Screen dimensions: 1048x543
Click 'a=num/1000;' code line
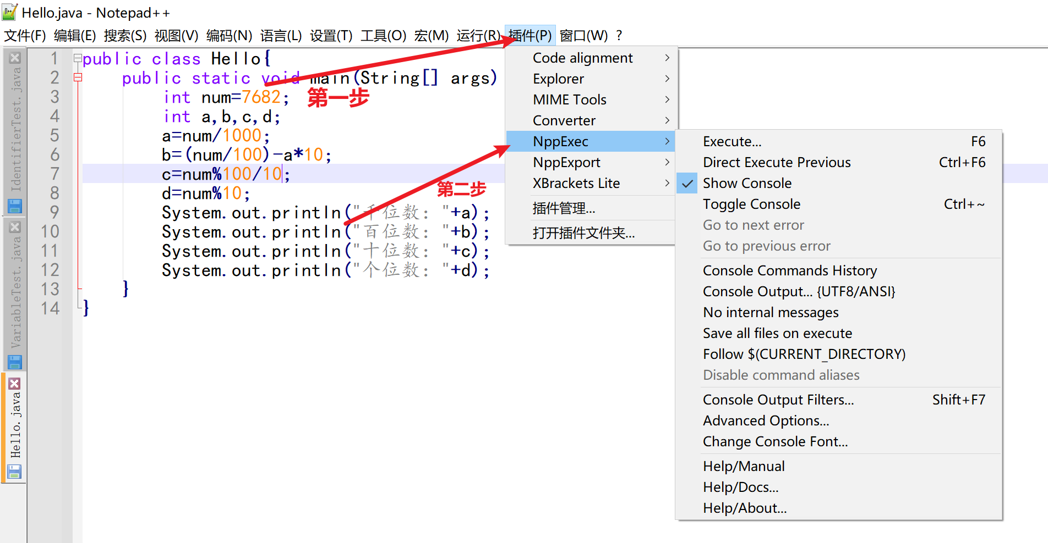216,136
